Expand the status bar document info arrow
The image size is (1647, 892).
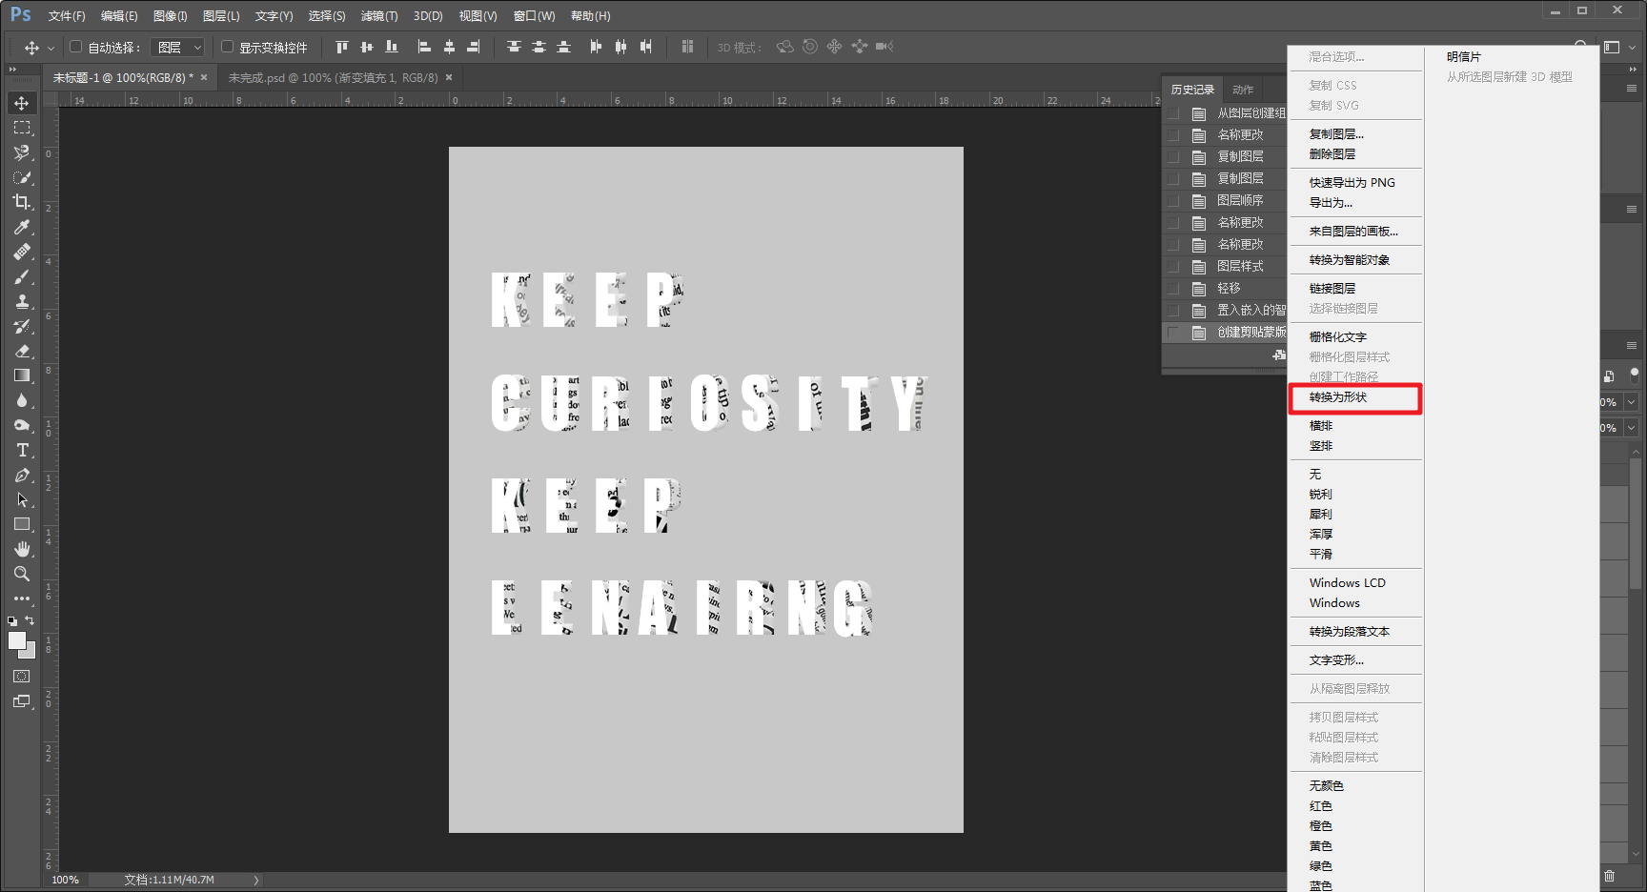coord(255,880)
